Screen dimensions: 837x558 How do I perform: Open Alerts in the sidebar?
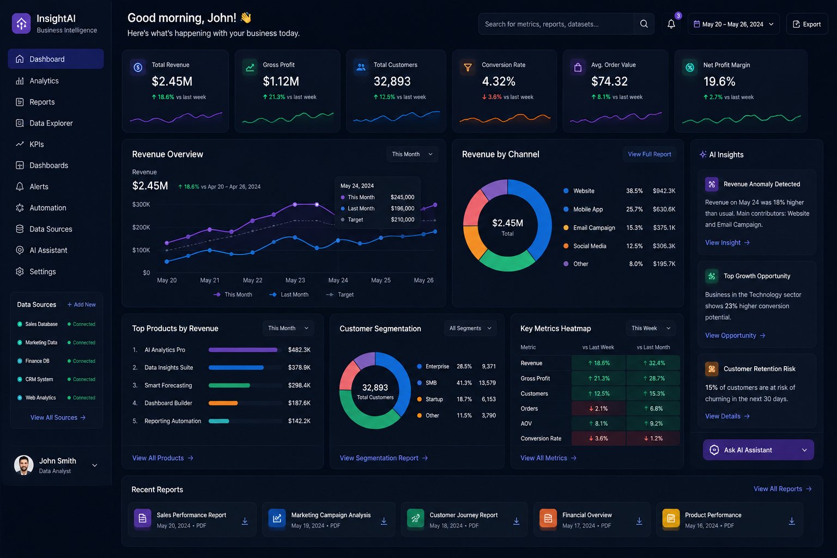tap(56, 186)
